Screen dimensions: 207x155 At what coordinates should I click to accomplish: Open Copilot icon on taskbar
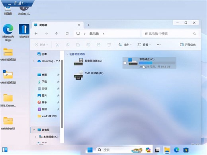click(x=148, y=150)
